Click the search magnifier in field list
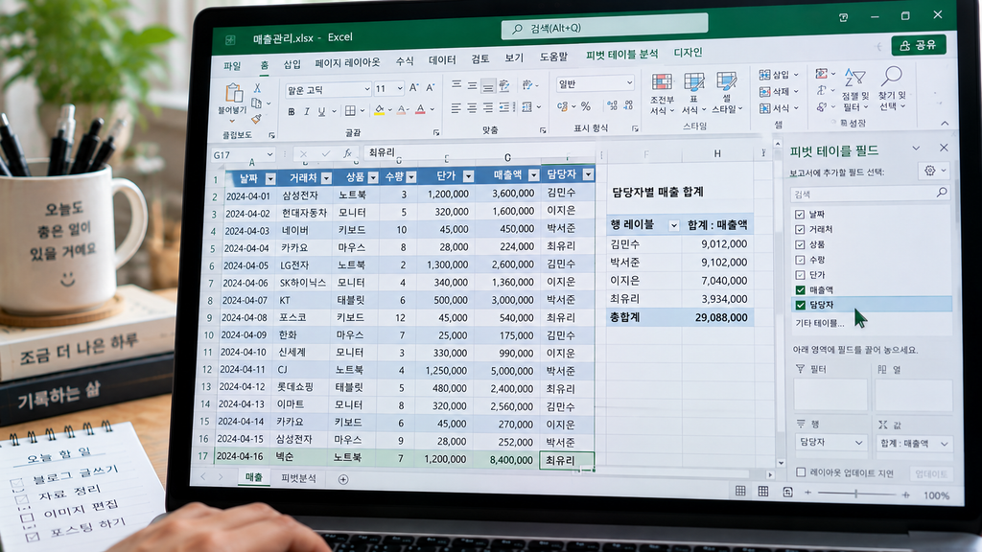This screenshot has height=552, width=982. click(942, 192)
